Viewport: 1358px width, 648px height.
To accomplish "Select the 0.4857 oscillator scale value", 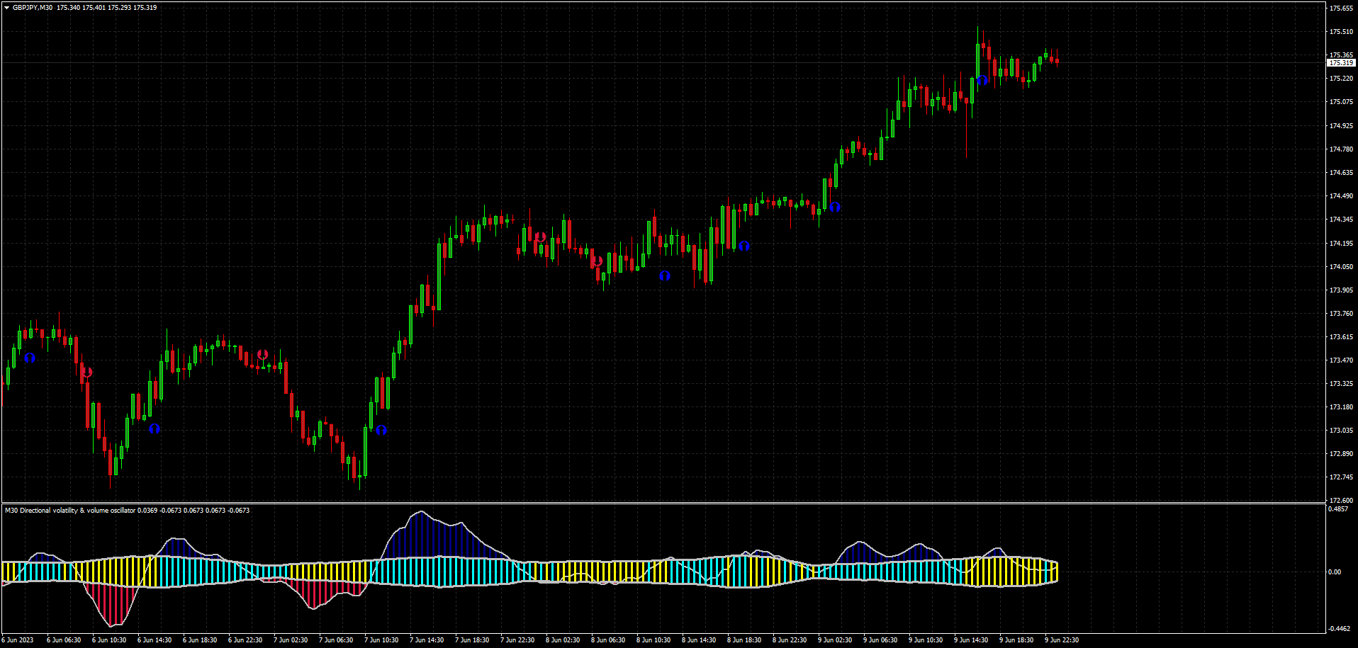I will [x=1338, y=509].
